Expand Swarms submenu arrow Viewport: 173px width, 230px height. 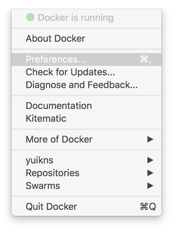150,186
